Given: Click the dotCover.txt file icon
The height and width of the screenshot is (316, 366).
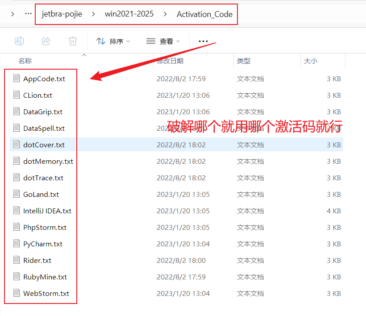Looking at the screenshot, I should click(17, 145).
